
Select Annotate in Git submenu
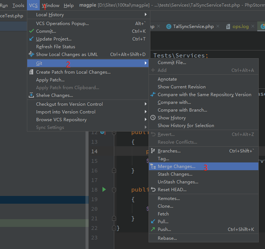[x=204, y=79]
